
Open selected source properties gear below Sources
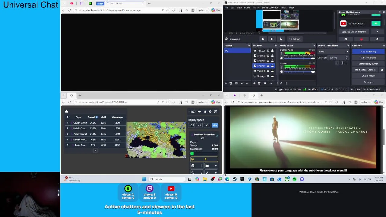pyautogui.click(x=265, y=83)
